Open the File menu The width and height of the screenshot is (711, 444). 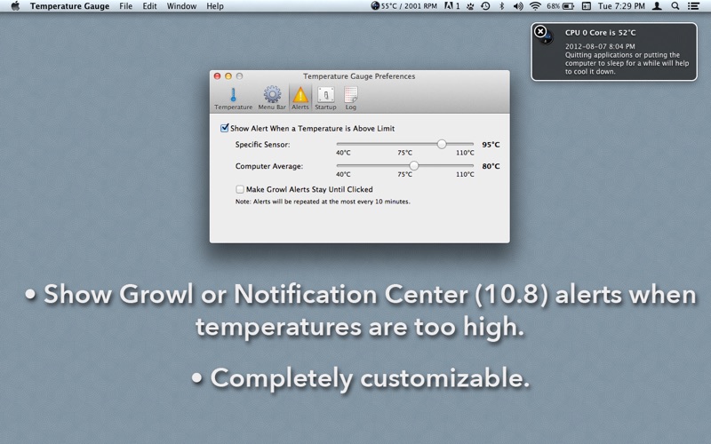click(126, 6)
